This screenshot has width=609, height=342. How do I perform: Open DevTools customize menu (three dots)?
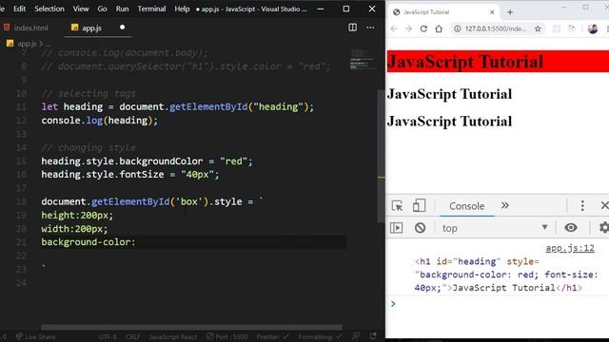coord(582,205)
